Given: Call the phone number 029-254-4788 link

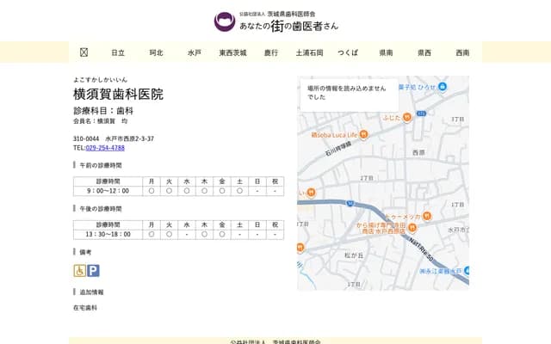Looking at the screenshot, I should tap(105, 148).
